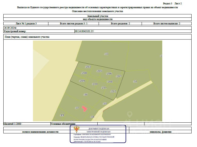
Task: Click parcel label :33 on the map
Action: click(106, 54)
